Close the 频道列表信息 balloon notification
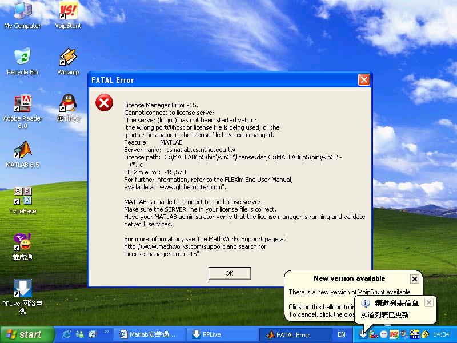The height and width of the screenshot is (343, 457). [x=429, y=302]
